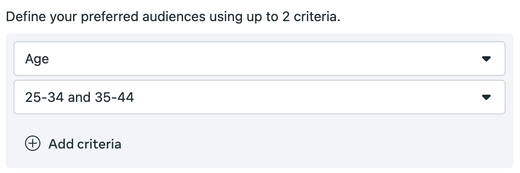Viewport: 520px width, 173px height.
Task: Click the circled plus icon
Action: pyautogui.click(x=33, y=143)
